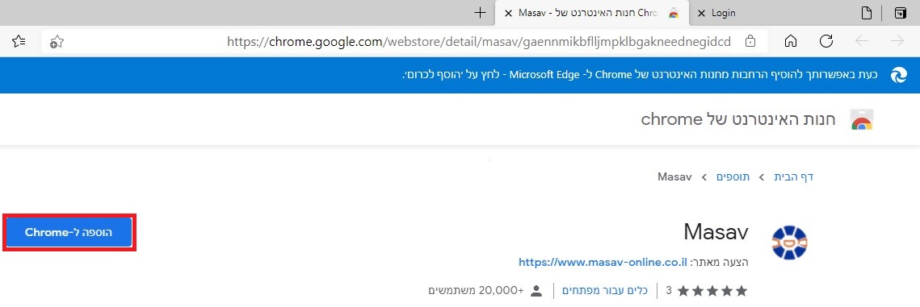The width and height of the screenshot is (920, 307).
Task: Open the תוספים breadcrumb link
Action: click(x=733, y=176)
